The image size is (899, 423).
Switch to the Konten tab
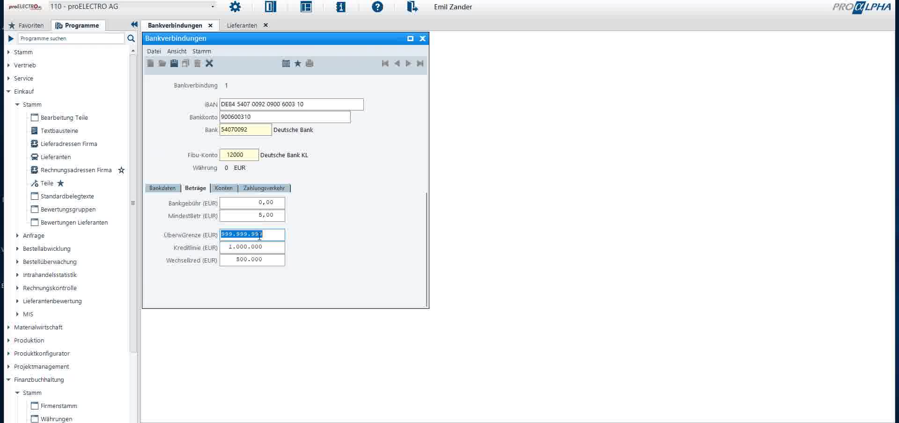223,188
